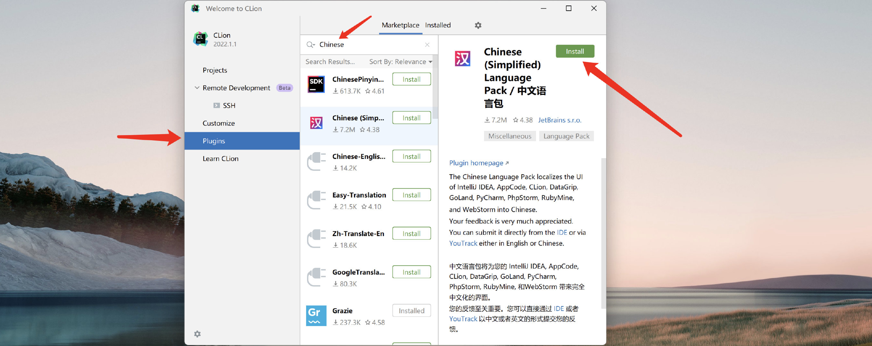Click the CLion logo in sidebar
The width and height of the screenshot is (872, 346).
click(x=201, y=39)
